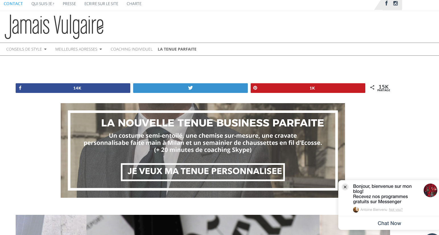Go to the Contact page
Image resolution: width=439 pixels, height=235 pixels.
13,4
